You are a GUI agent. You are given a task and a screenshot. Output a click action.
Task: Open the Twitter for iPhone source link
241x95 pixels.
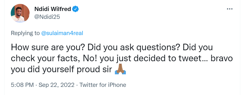pos(103,85)
